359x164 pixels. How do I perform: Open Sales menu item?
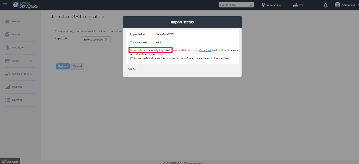[x=15, y=61]
